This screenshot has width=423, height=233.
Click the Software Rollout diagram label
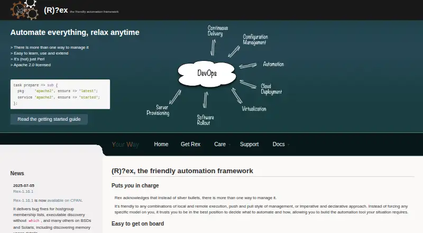pos(205,120)
